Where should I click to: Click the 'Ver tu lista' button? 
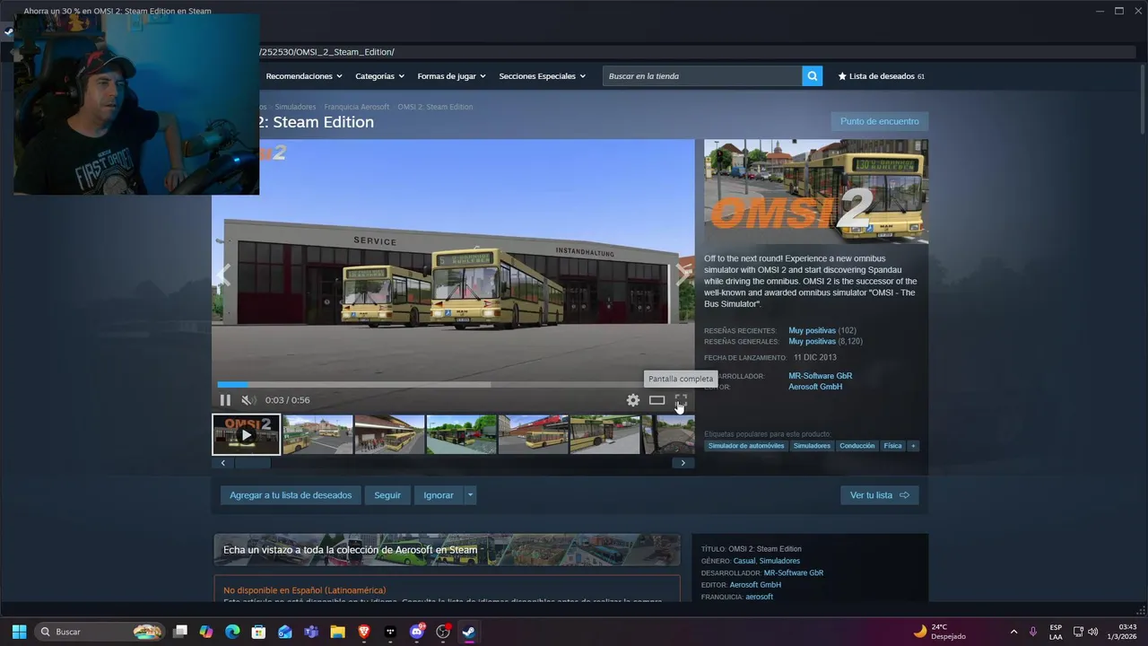879,495
